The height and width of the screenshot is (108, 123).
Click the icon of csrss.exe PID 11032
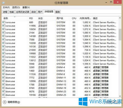[4, 57]
